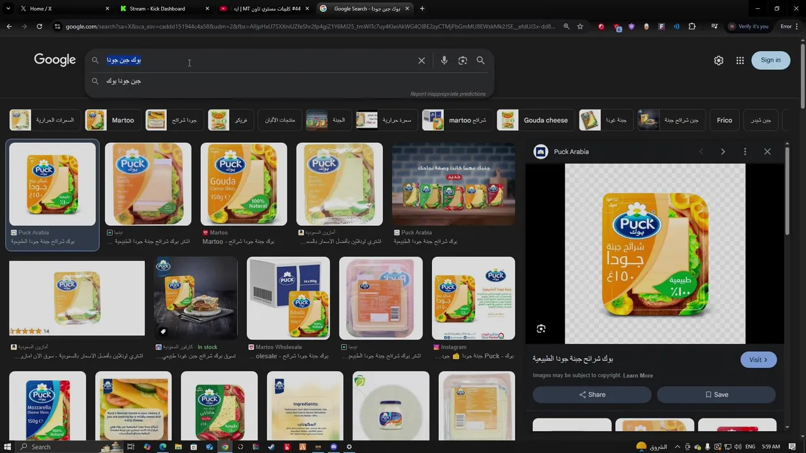Viewport: 806px width, 453px height.
Task: Filter results by the Martoo chip
Action: coord(112,120)
